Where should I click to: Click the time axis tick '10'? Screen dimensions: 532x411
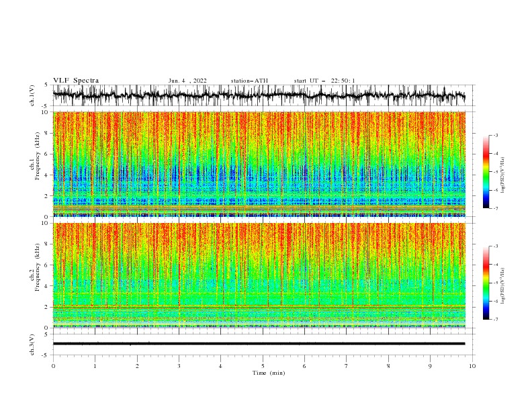472,366
